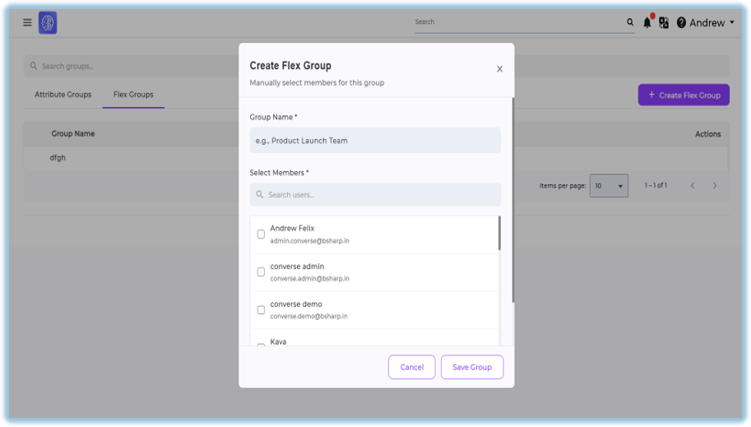The width and height of the screenshot is (751, 427).
Task: Open the notifications bell
Action: tap(647, 22)
